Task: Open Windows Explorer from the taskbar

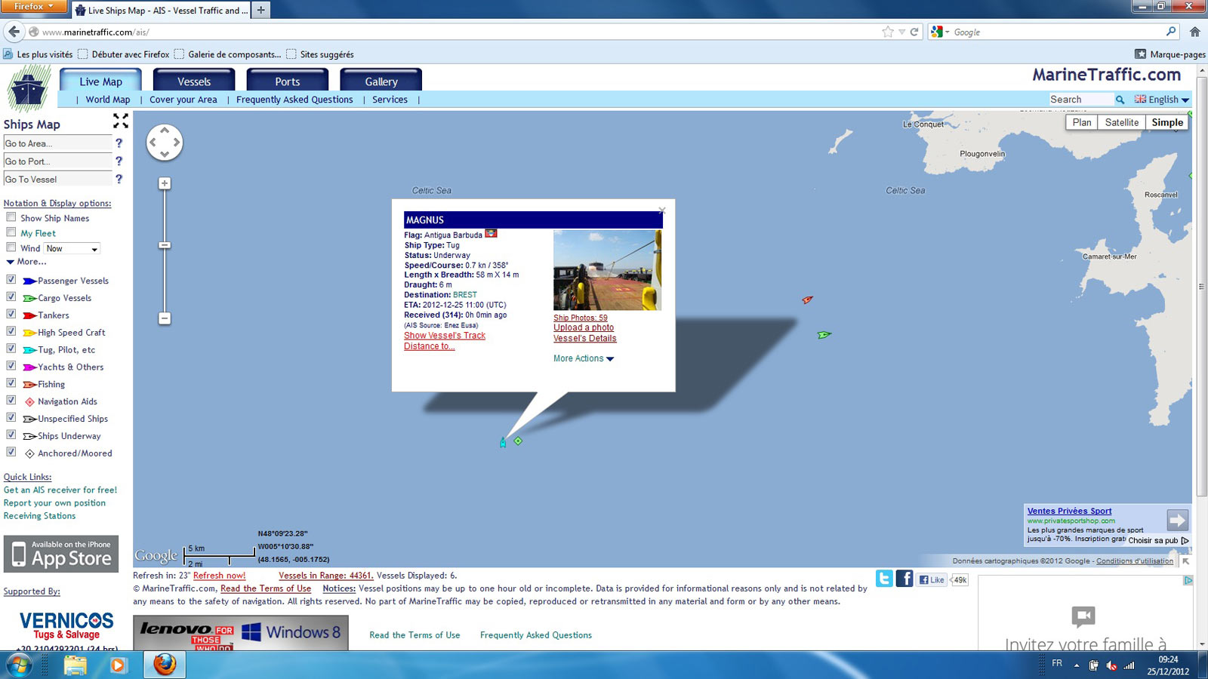Action: click(x=75, y=665)
